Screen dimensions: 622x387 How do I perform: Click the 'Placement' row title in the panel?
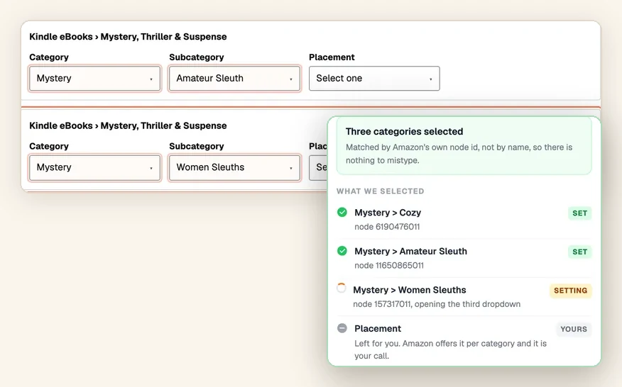point(378,328)
